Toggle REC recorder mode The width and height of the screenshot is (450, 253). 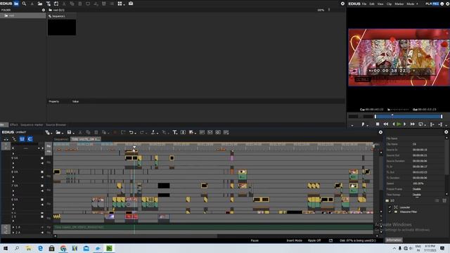tap(436, 4)
